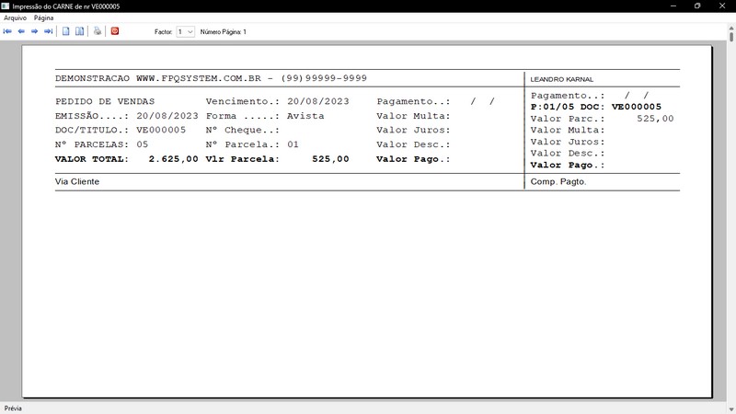Restore down the window
The height and width of the screenshot is (414, 736).
point(697,6)
